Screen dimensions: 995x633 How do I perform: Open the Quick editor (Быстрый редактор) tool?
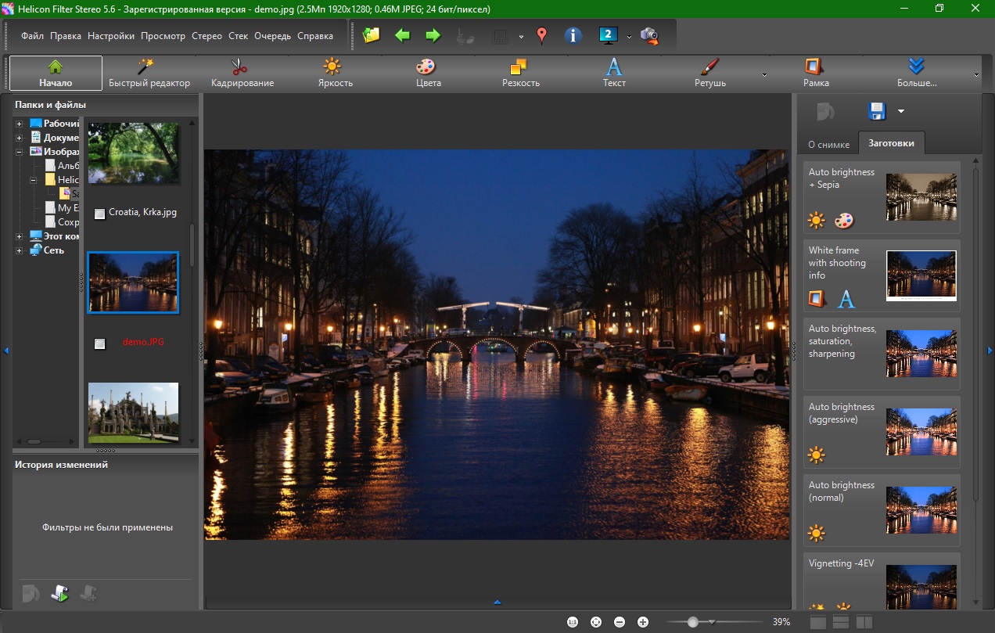tap(149, 73)
